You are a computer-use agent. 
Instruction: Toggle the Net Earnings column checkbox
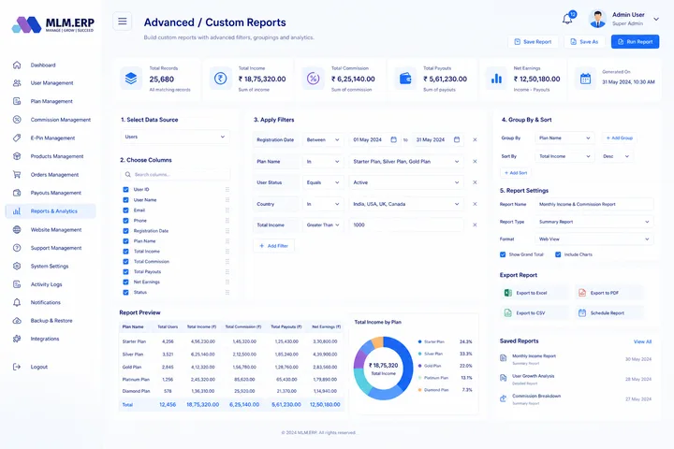coord(126,282)
